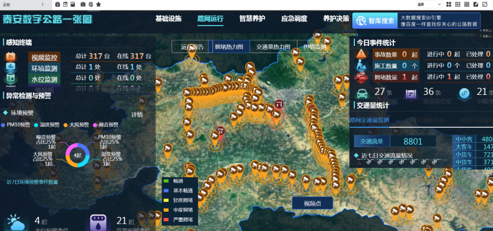This screenshot has width=493, height=231.
Task: Click the edit pencil icon top right
Action: click(476, 4)
